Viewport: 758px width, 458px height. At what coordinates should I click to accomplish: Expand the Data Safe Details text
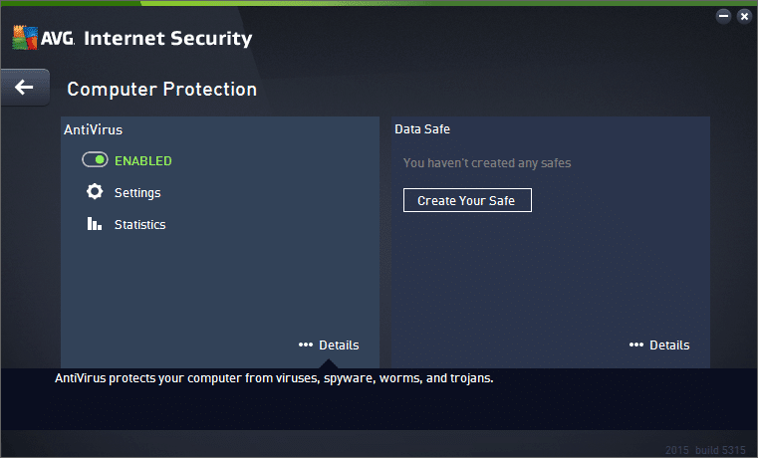669,344
